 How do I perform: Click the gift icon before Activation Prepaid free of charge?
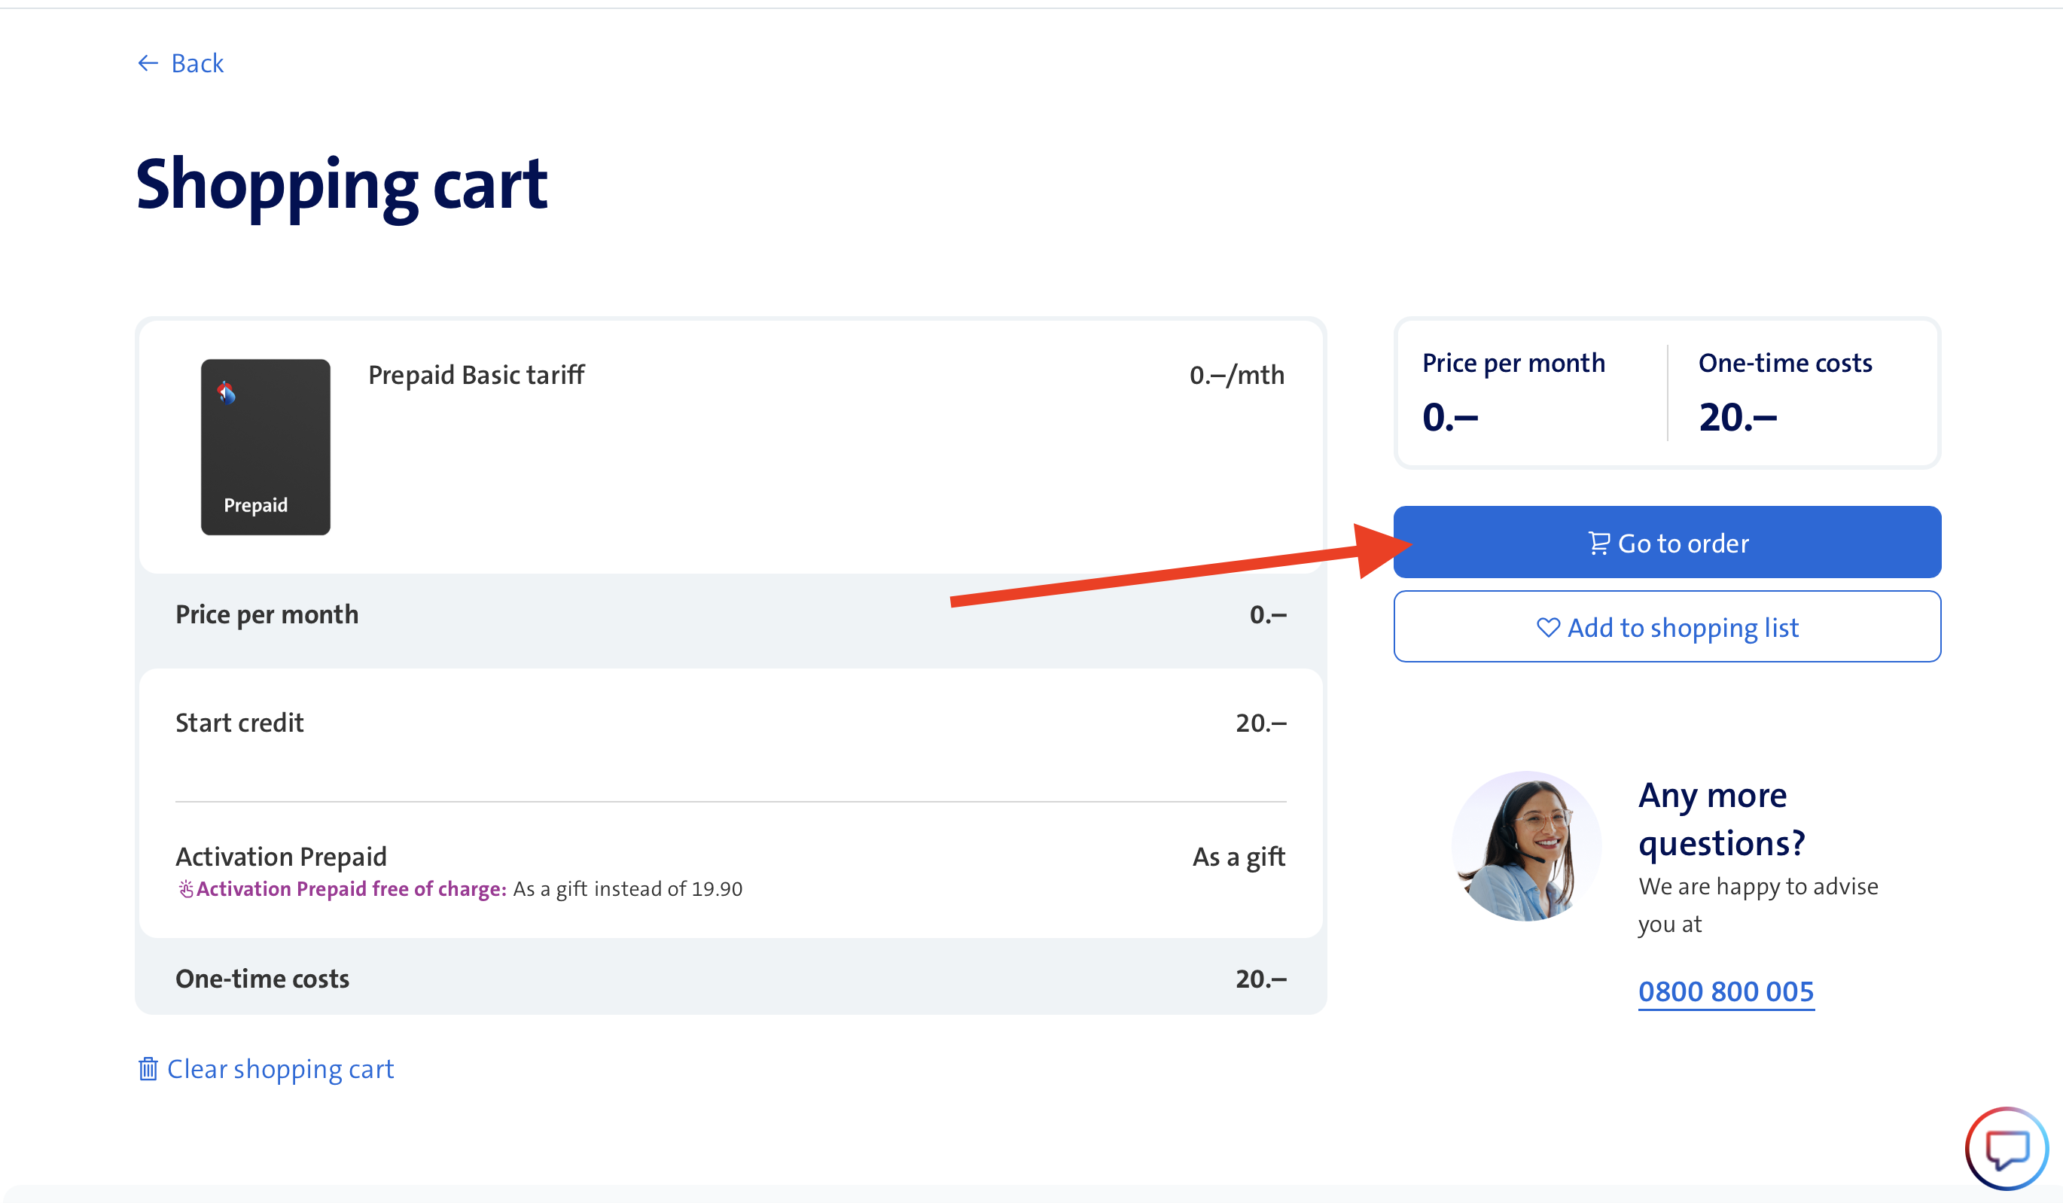(x=187, y=888)
